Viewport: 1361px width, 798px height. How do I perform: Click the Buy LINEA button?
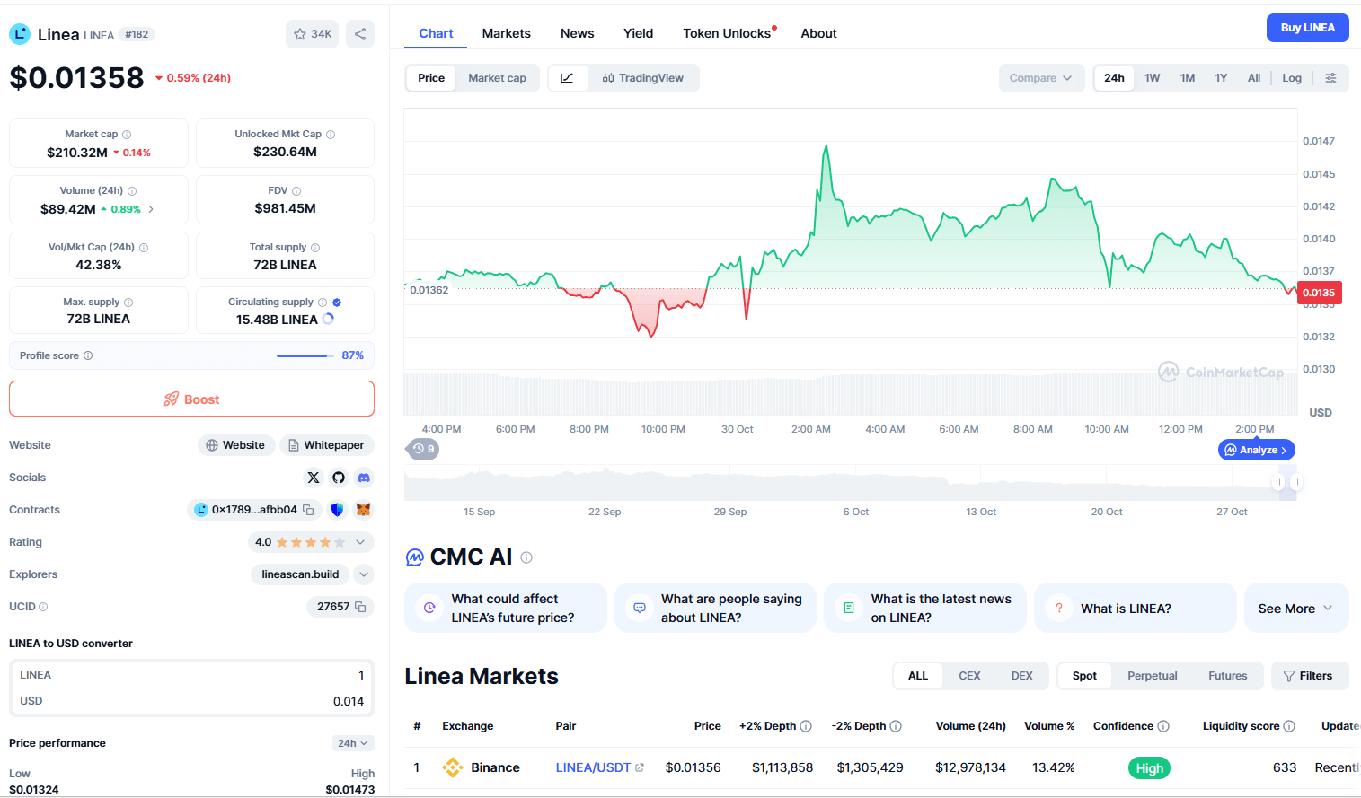(x=1307, y=28)
